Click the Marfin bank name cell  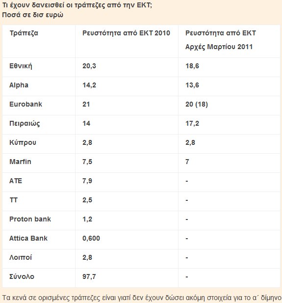20,162
